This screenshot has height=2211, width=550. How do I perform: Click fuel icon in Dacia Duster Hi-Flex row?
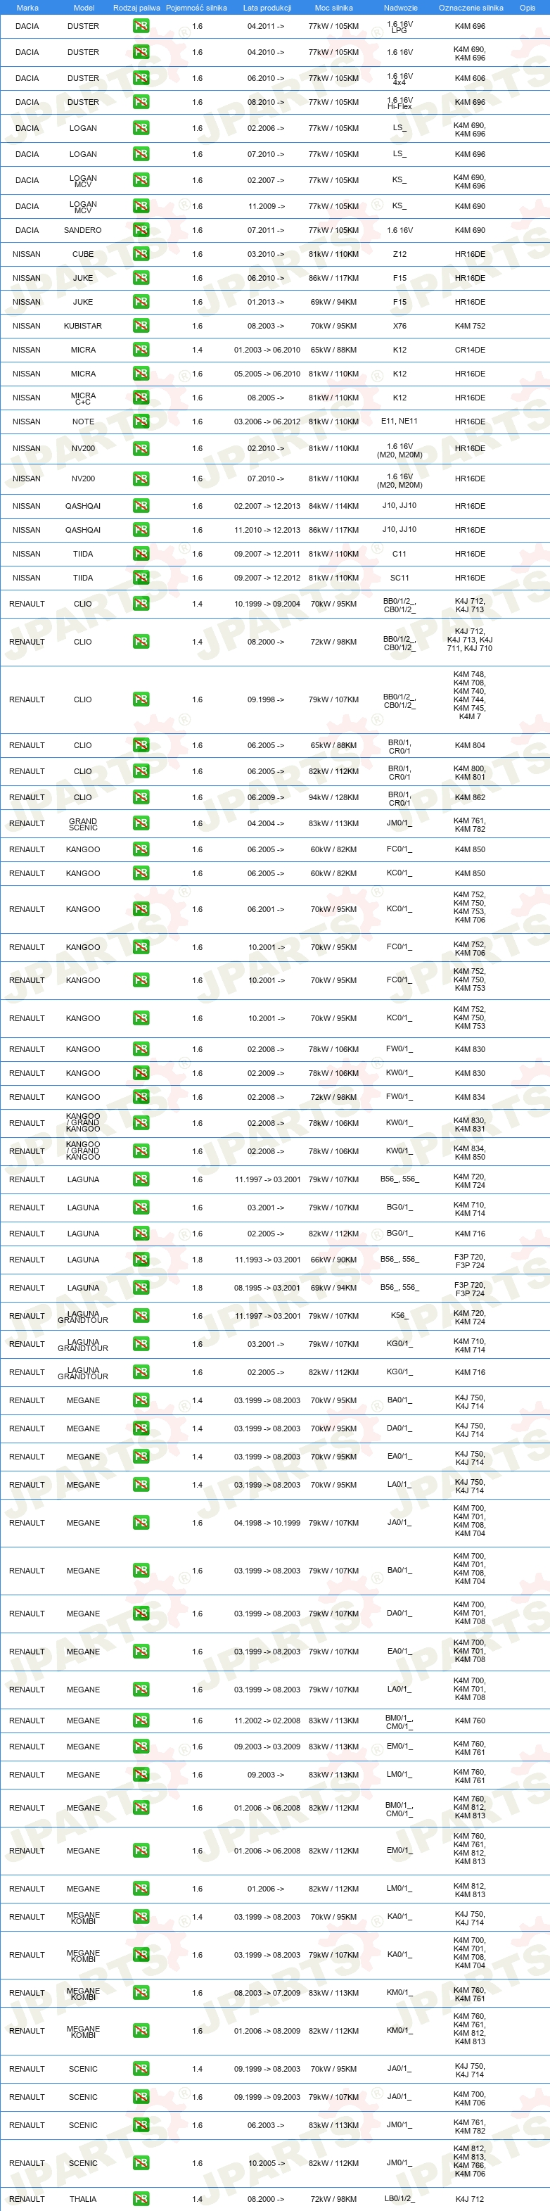141,102
